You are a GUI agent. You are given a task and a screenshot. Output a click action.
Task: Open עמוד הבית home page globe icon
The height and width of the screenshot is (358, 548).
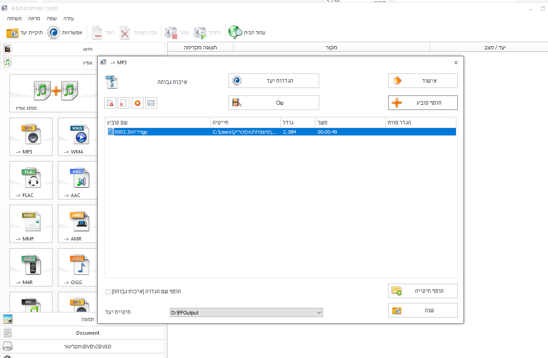(x=247, y=33)
